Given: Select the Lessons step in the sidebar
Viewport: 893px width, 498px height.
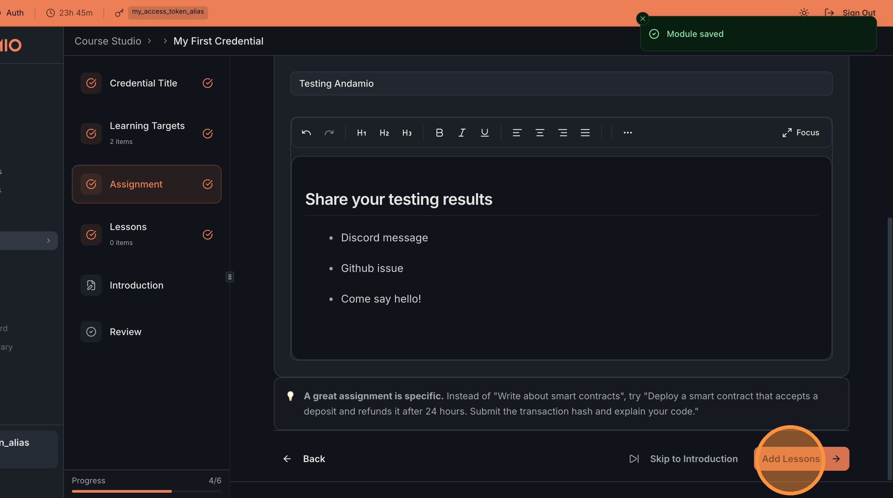Looking at the screenshot, I should (x=146, y=234).
